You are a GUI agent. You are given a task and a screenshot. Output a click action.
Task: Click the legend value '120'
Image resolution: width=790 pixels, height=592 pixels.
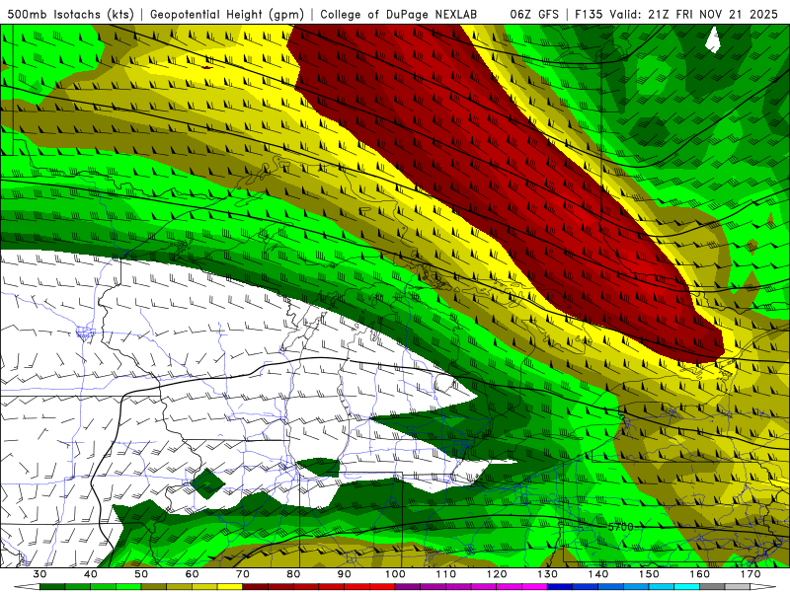click(x=497, y=574)
